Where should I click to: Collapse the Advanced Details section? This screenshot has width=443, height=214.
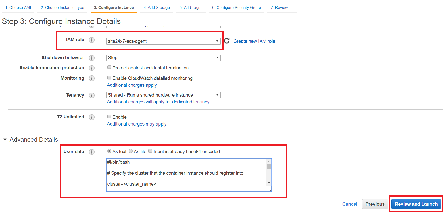click(5, 140)
